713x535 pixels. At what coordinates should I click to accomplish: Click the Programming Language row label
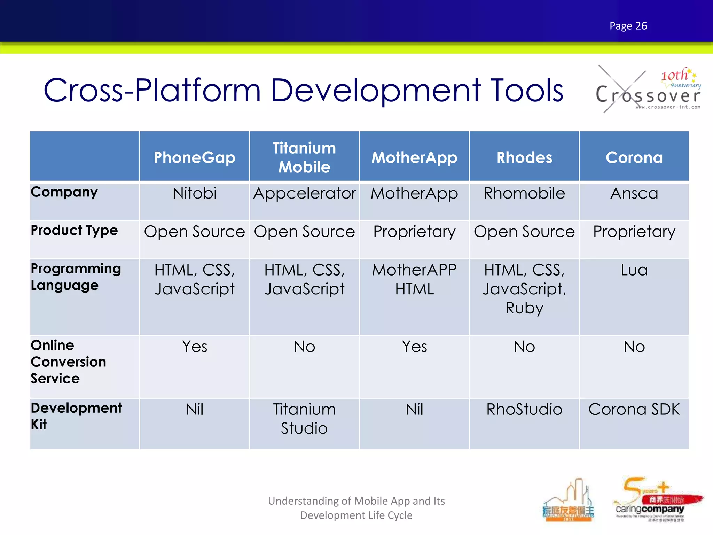click(x=76, y=277)
